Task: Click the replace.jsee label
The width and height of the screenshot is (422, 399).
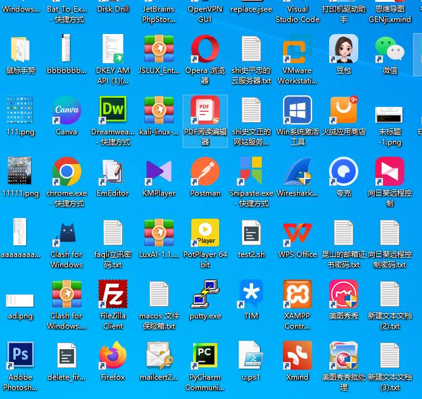Action: click(251, 9)
